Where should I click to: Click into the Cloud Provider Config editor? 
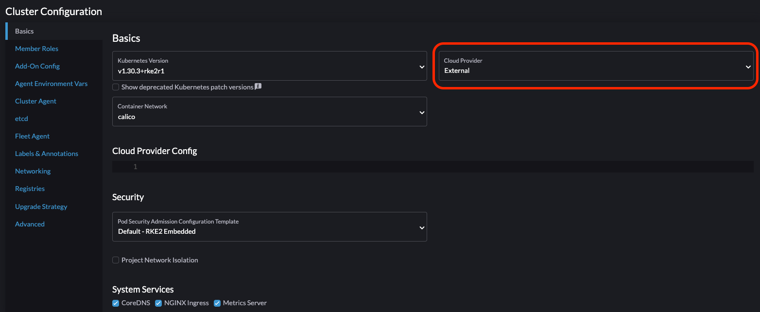pyautogui.click(x=437, y=167)
